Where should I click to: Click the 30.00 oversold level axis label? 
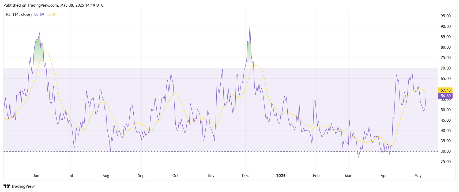446,151
